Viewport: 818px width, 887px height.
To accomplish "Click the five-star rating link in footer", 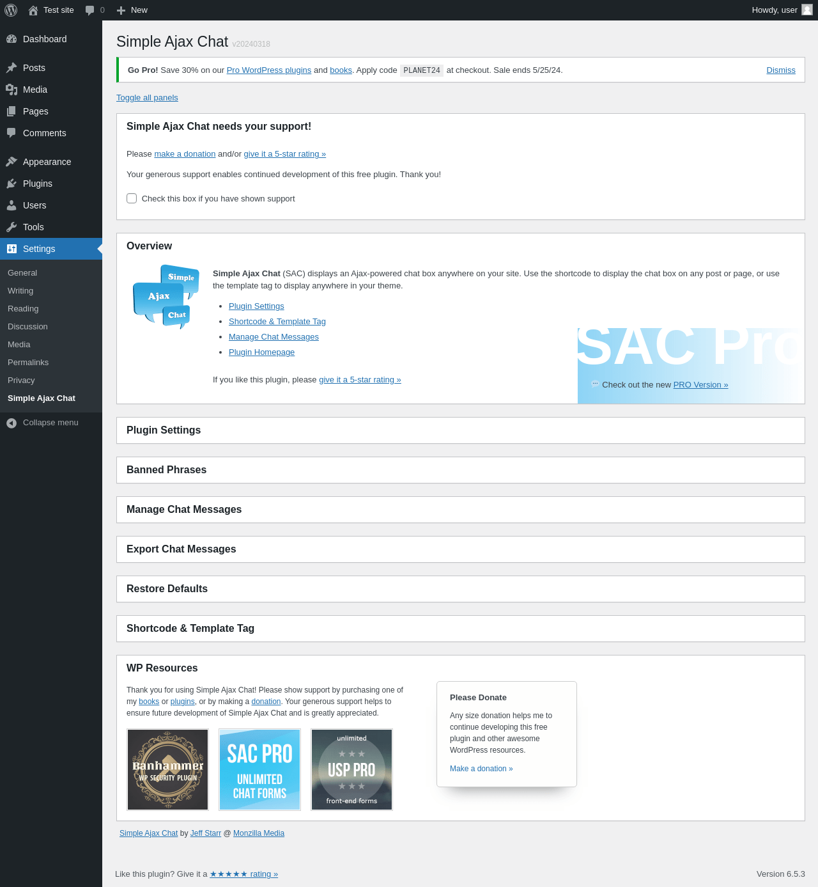I will [x=244, y=874].
